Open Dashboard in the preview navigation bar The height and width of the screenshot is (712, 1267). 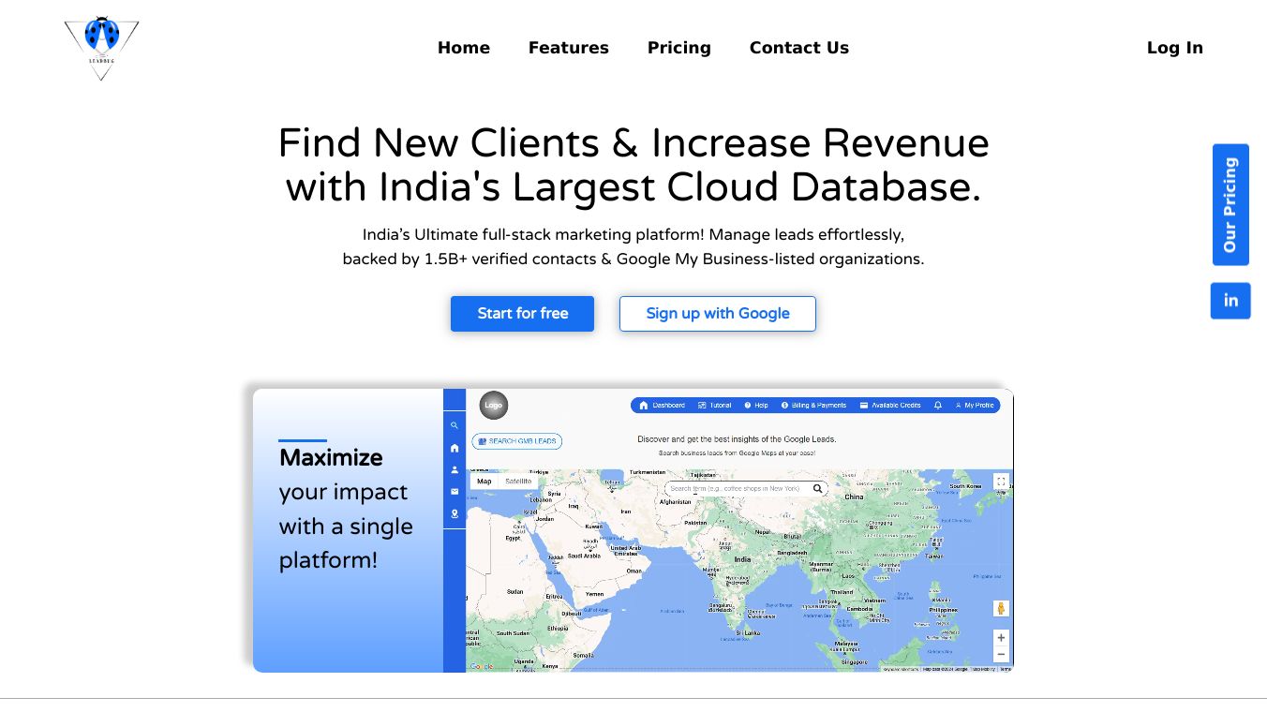click(663, 406)
